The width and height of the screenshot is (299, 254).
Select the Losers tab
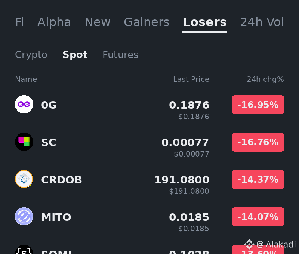pos(204,22)
